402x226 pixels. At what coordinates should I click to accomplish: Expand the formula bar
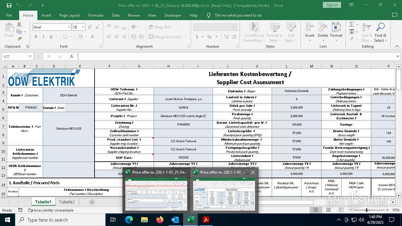[398, 56]
